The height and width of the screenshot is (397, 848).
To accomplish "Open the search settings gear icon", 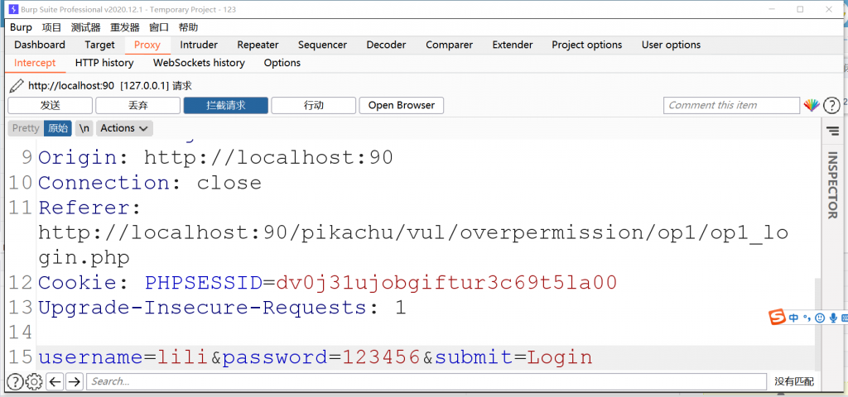I will (x=34, y=381).
